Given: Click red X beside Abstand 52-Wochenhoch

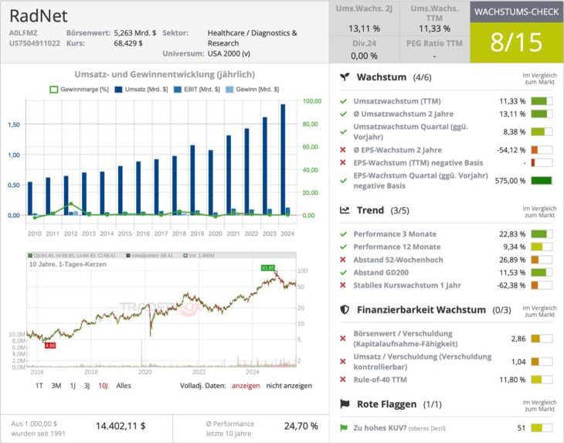Looking at the screenshot, I should tap(343, 260).
